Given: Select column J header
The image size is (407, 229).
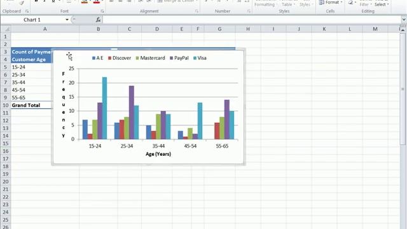Looking at the screenshot, I should [x=299, y=29].
